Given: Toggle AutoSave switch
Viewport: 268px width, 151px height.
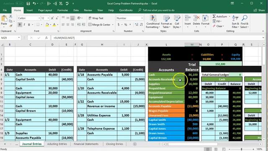Looking at the screenshot, I should (x=19, y=3).
